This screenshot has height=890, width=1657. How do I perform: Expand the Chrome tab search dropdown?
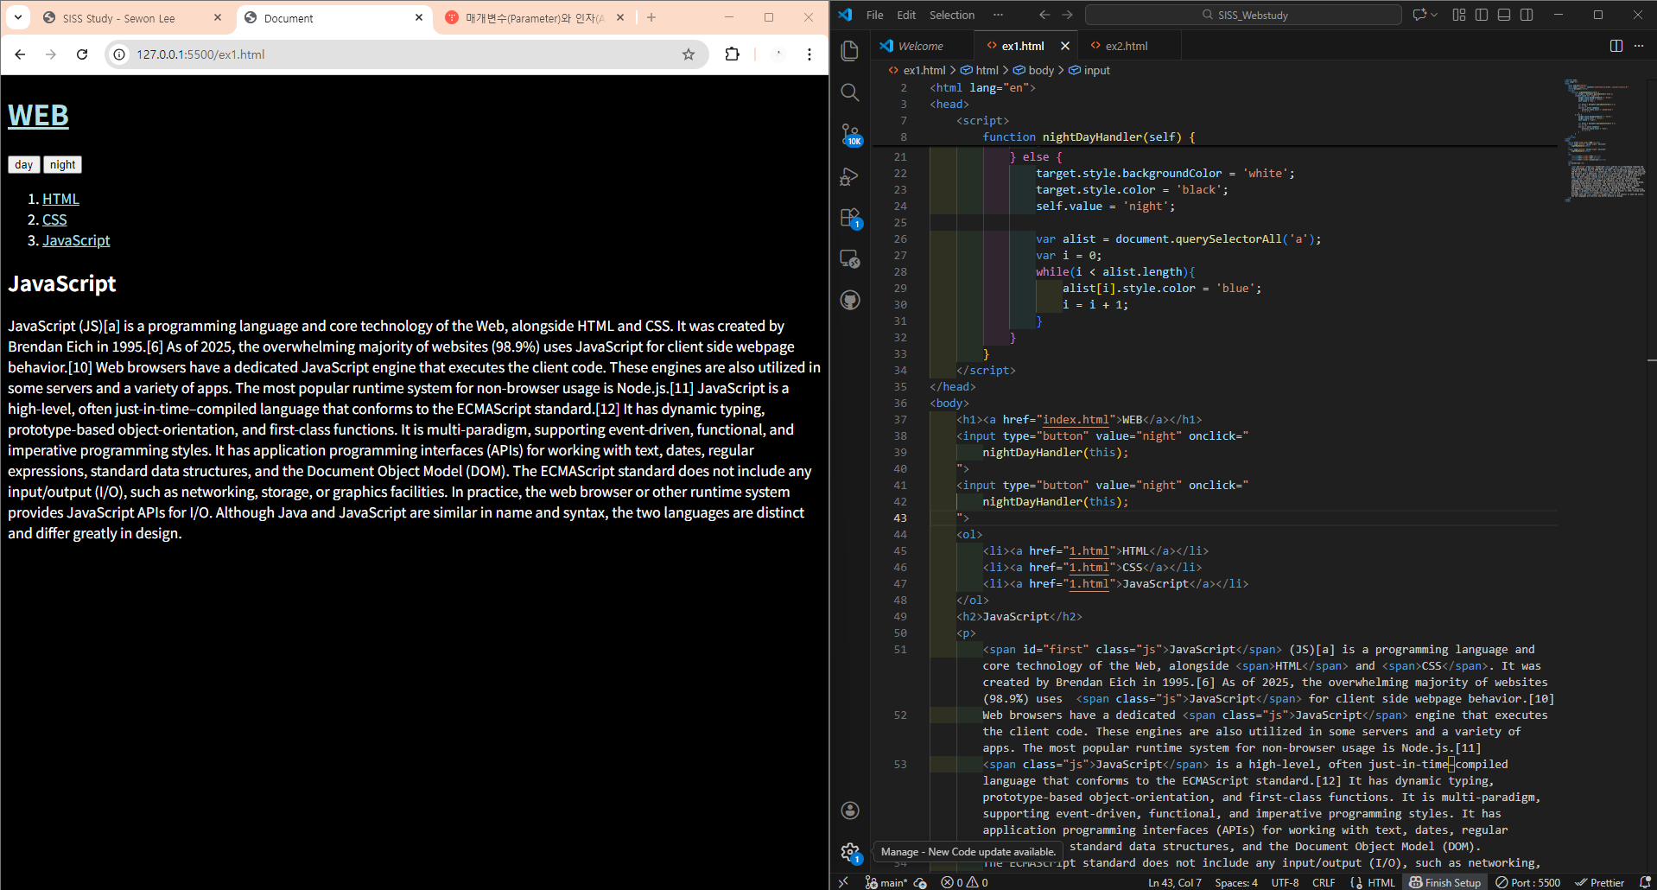(x=18, y=17)
